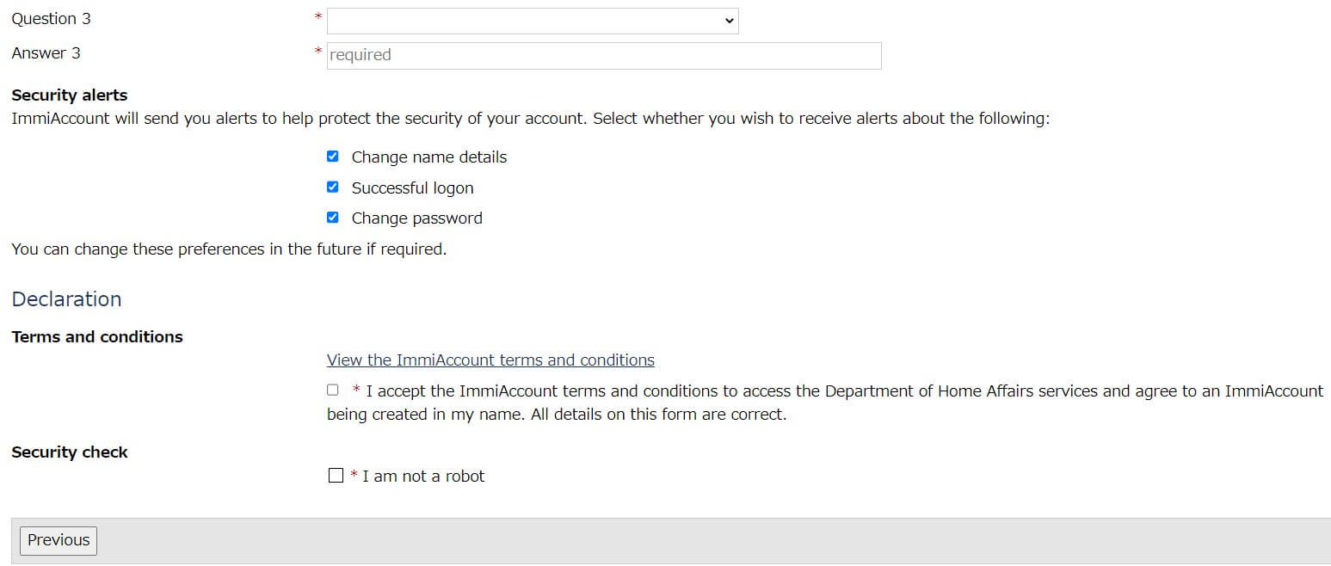Viewport: 1331px width, 566px height.
Task: Click the Declaration section heading
Action: tap(66, 299)
